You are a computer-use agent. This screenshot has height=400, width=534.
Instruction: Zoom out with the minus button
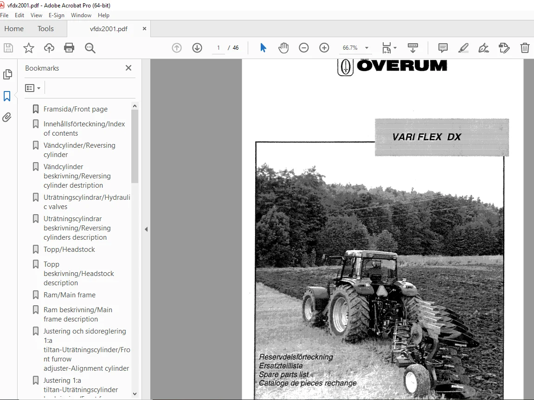304,48
